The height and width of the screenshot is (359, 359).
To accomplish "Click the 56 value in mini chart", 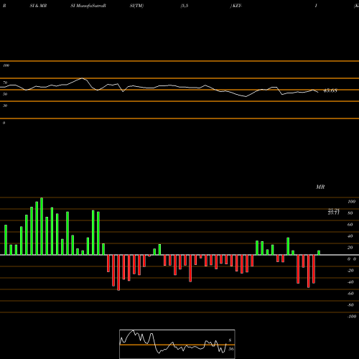I will pyautogui.click(x=230, y=349).
